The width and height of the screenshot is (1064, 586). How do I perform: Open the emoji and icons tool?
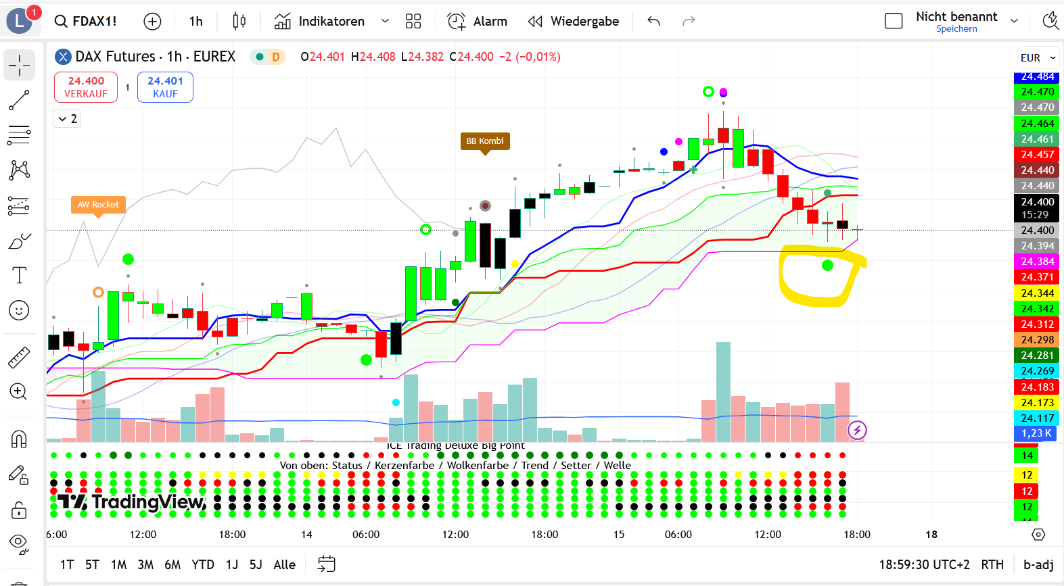pos(19,310)
